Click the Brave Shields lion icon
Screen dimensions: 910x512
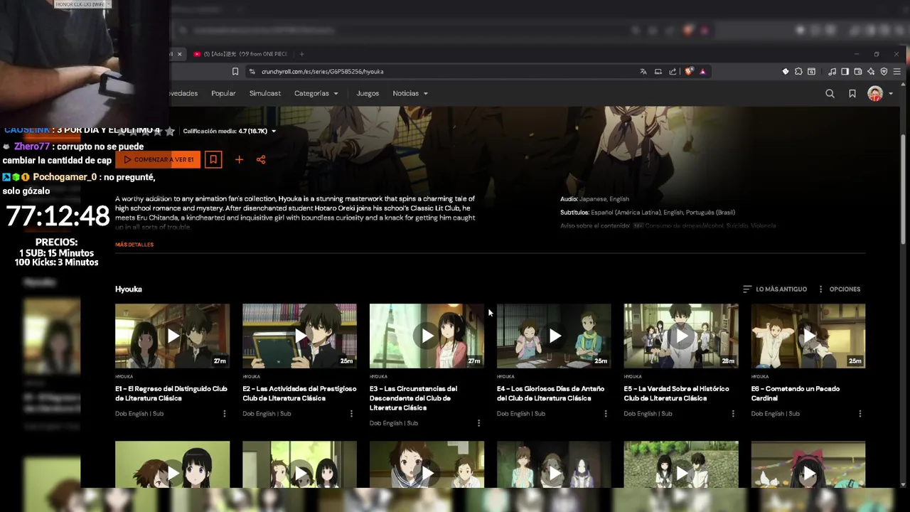tap(687, 71)
